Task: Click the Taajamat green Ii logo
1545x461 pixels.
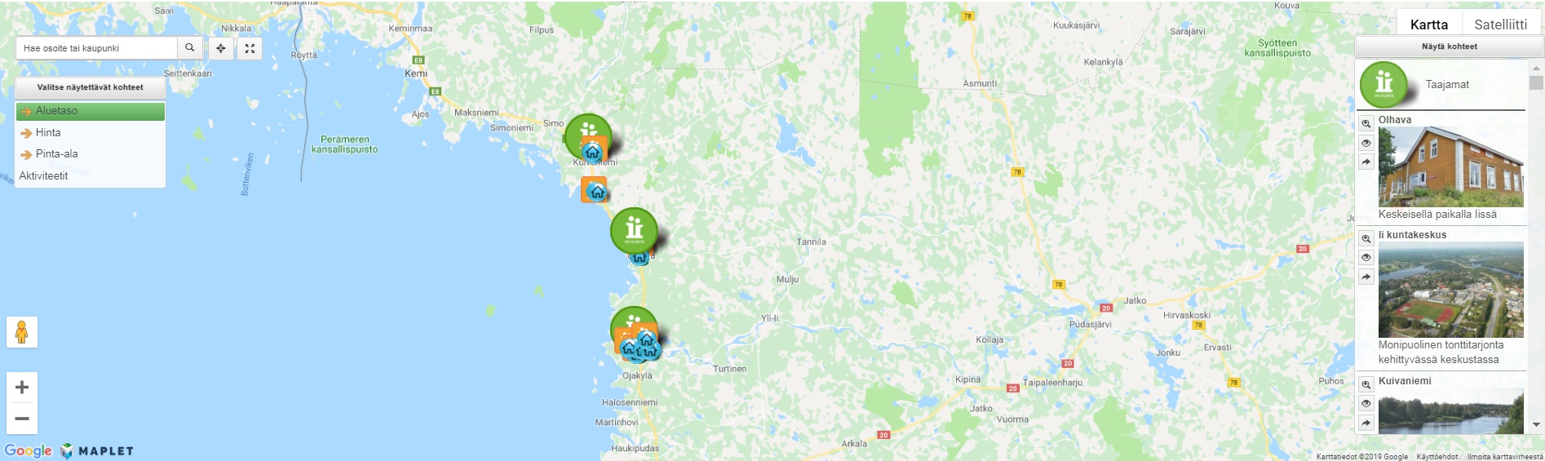Action: [1384, 85]
